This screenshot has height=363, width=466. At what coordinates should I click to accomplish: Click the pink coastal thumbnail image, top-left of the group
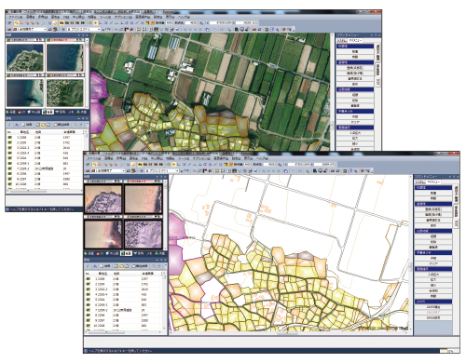pyautogui.click(x=103, y=199)
